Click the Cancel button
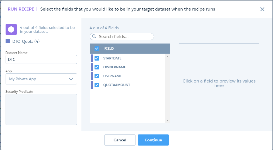273x150 pixels. [120, 140]
